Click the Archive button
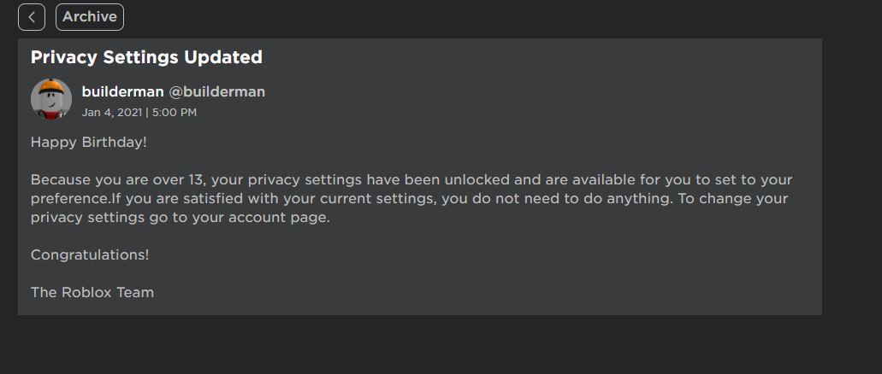This screenshot has width=882, height=374. pos(90,17)
